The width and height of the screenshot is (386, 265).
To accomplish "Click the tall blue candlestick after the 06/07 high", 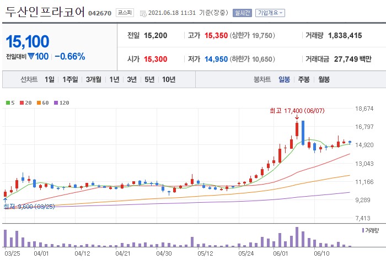I will (x=303, y=133).
